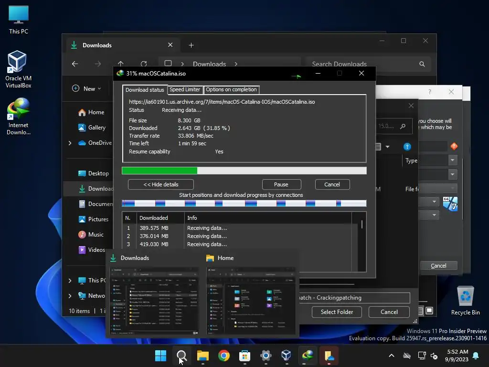Open Options on completion tab

(x=231, y=89)
